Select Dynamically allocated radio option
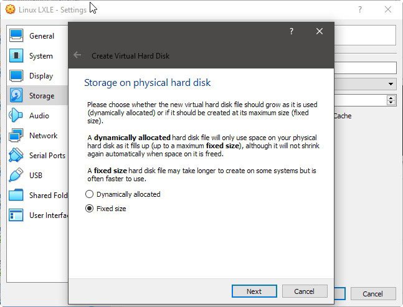The height and width of the screenshot is (307, 403). (x=123, y=194)
